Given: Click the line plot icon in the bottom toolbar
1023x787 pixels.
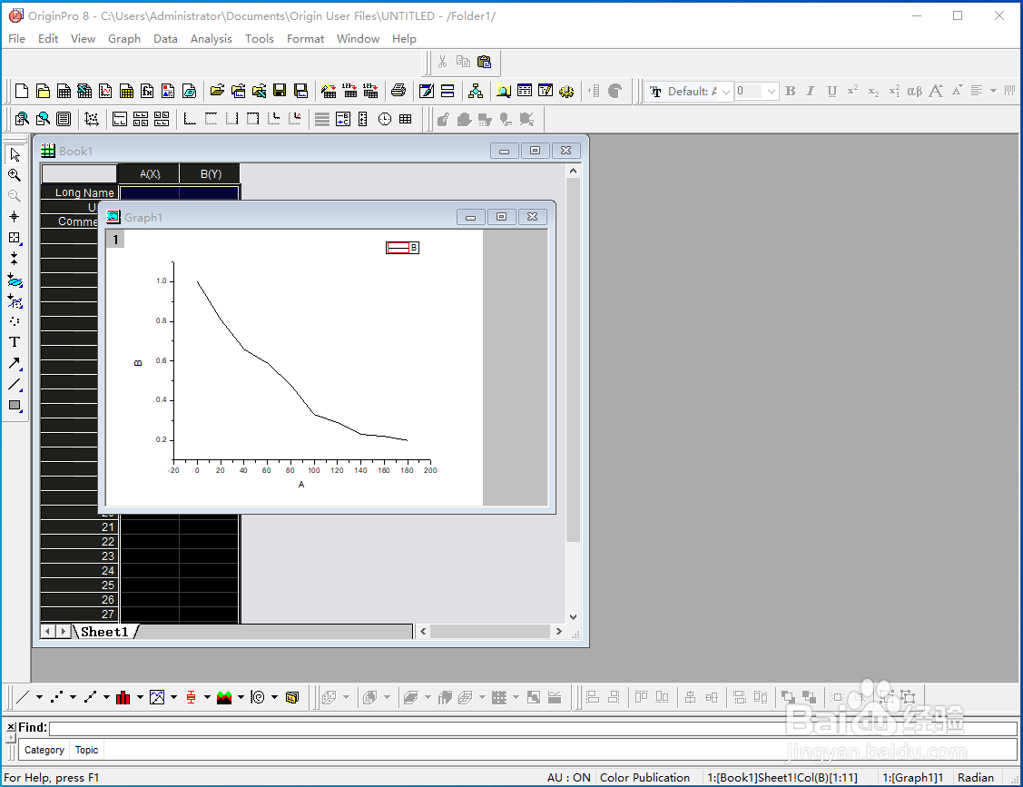Looking at the screenshot, I should point(23,698).
